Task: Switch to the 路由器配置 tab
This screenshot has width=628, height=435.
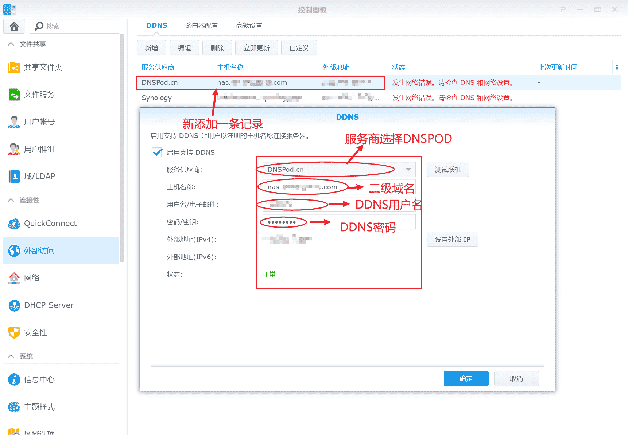Action: (201, 25)
